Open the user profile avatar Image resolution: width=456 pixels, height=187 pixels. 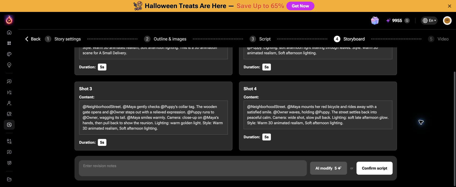[x=447, y=21]
